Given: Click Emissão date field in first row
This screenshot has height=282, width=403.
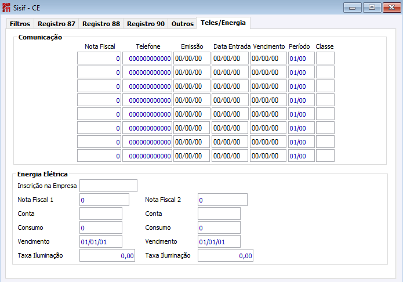Looking at the screenshot, I should 192,58.
